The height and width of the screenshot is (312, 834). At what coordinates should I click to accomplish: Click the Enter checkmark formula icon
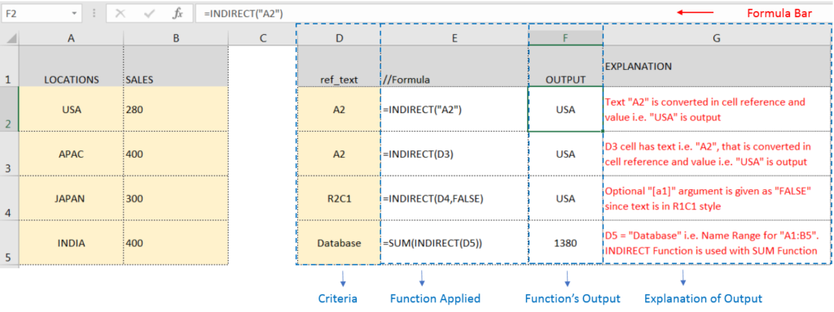coord(150,13)
